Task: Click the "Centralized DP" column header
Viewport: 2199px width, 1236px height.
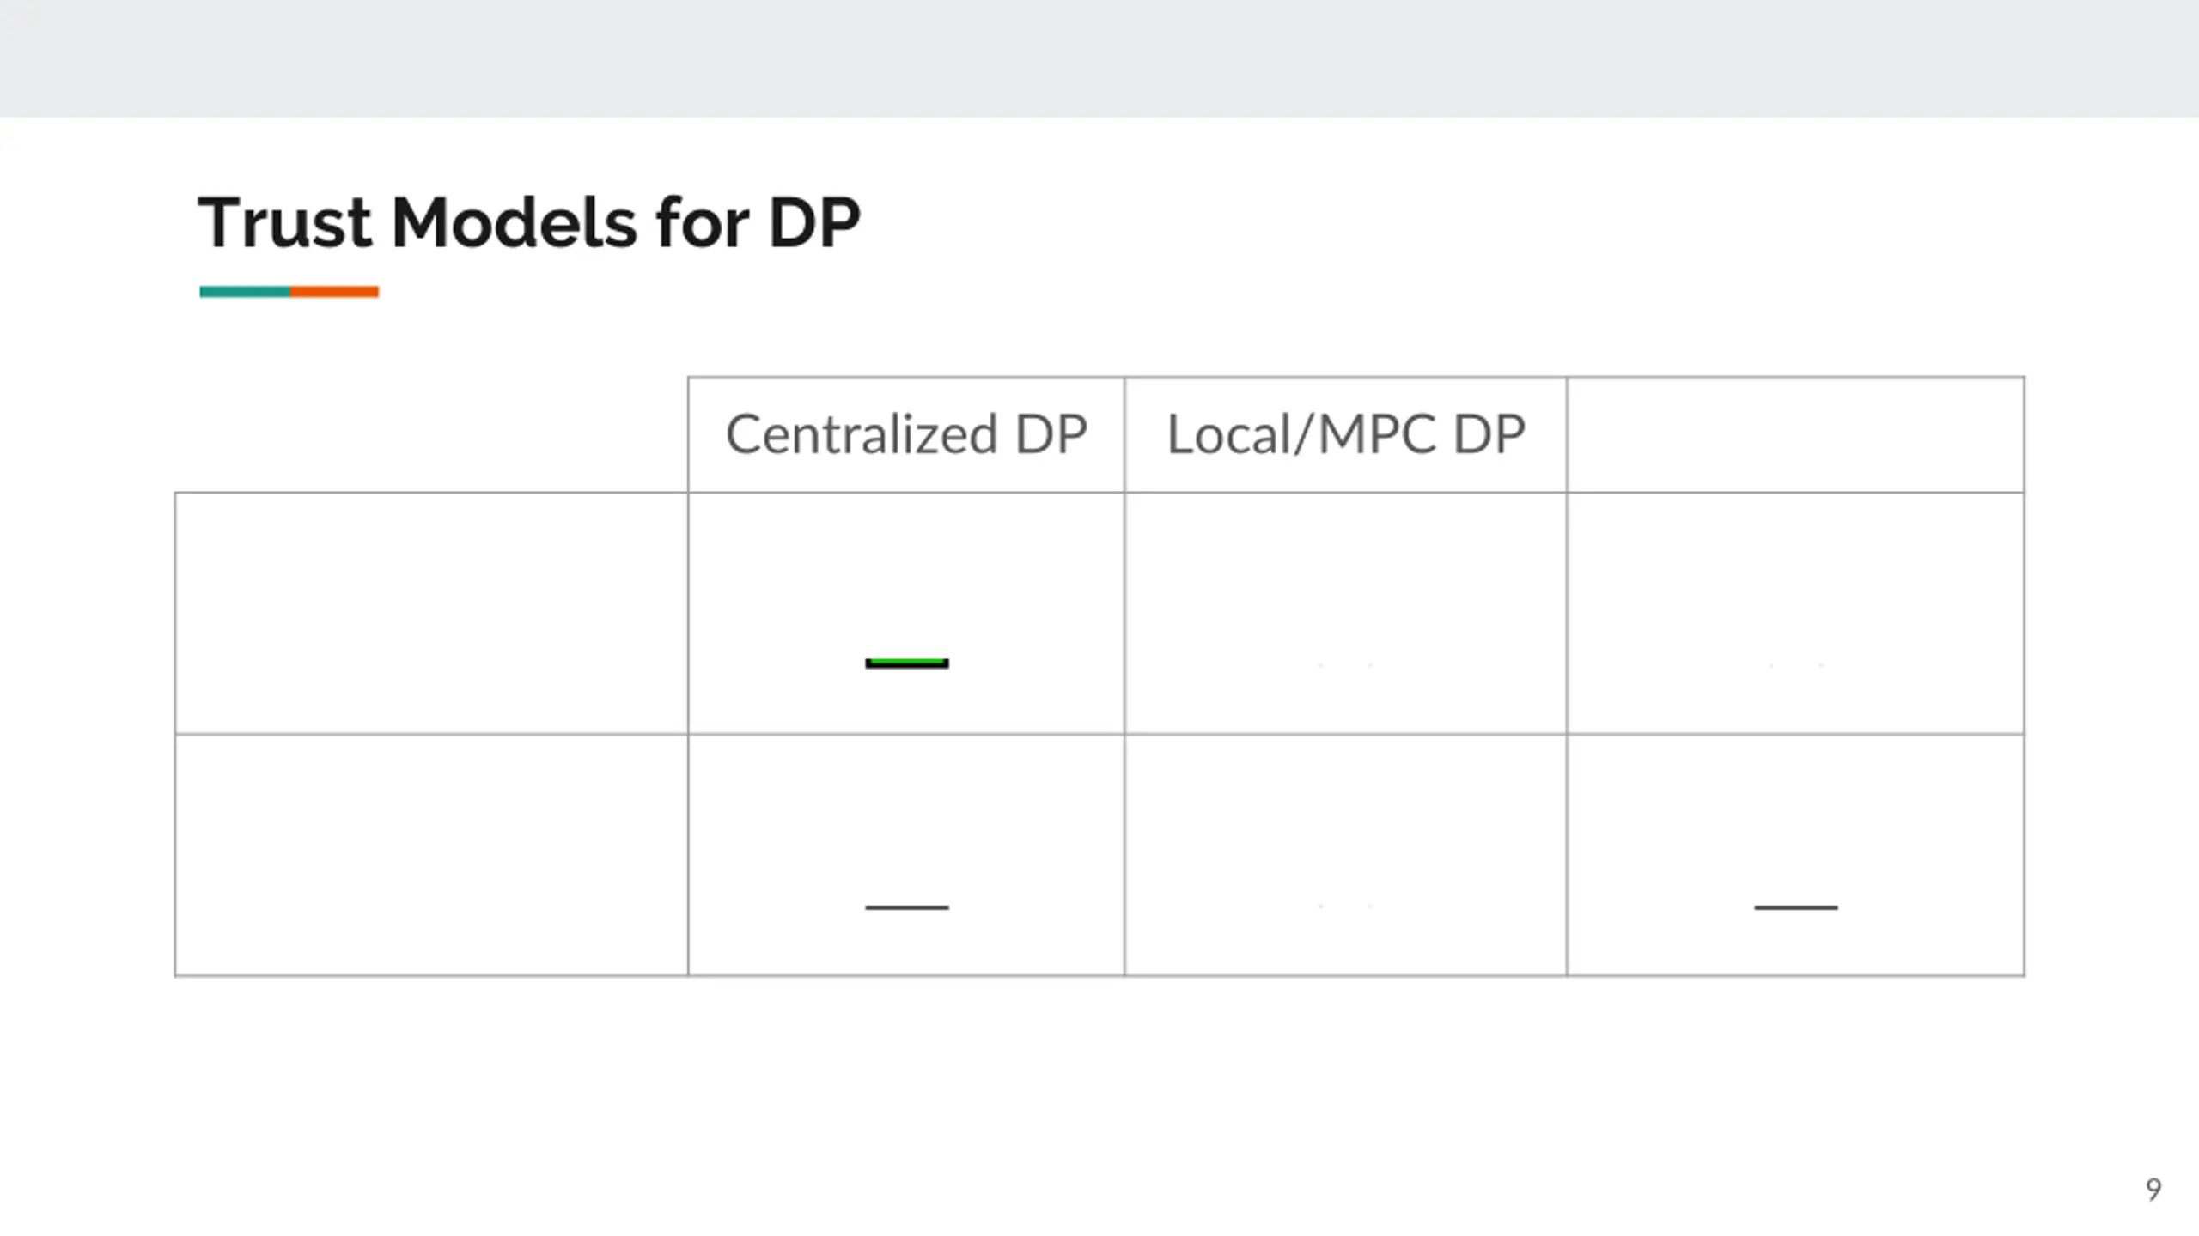Action: click(906, 434)
